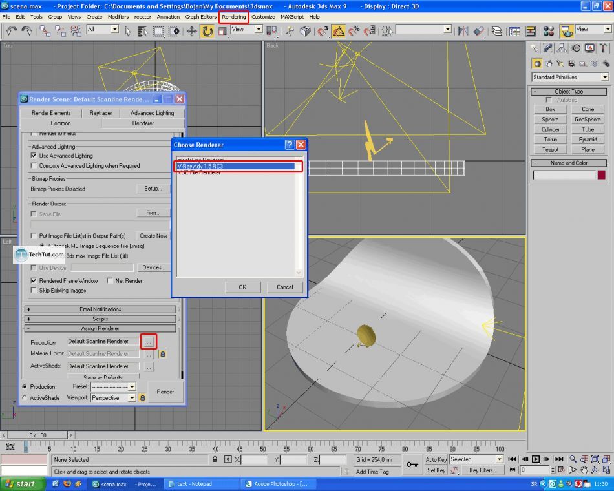
Task: Confirm renderer choice with OK button
Action: 242,287
